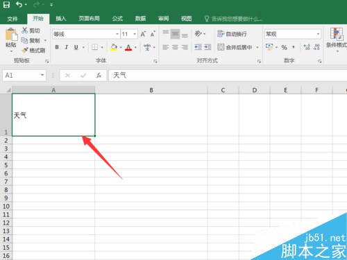Cut selection with 剪切
Image resolution: width=347 pixels, height=260 pixels.
coord(31,31)
